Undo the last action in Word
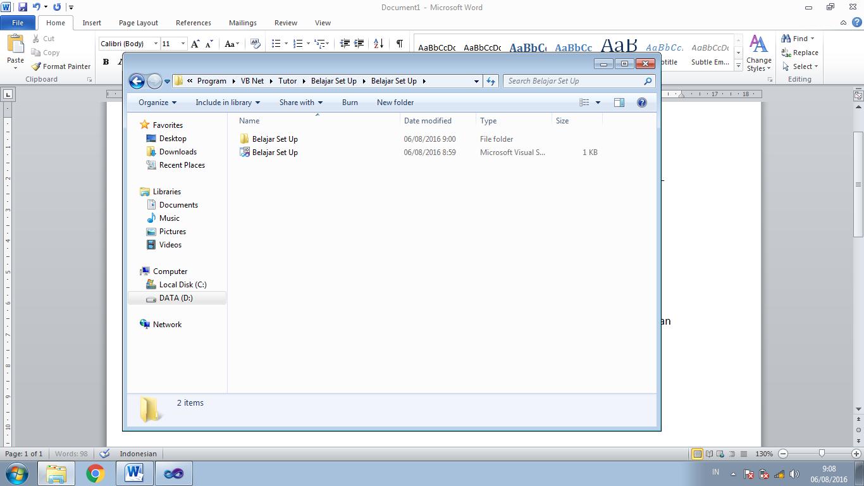 point(36,7)
